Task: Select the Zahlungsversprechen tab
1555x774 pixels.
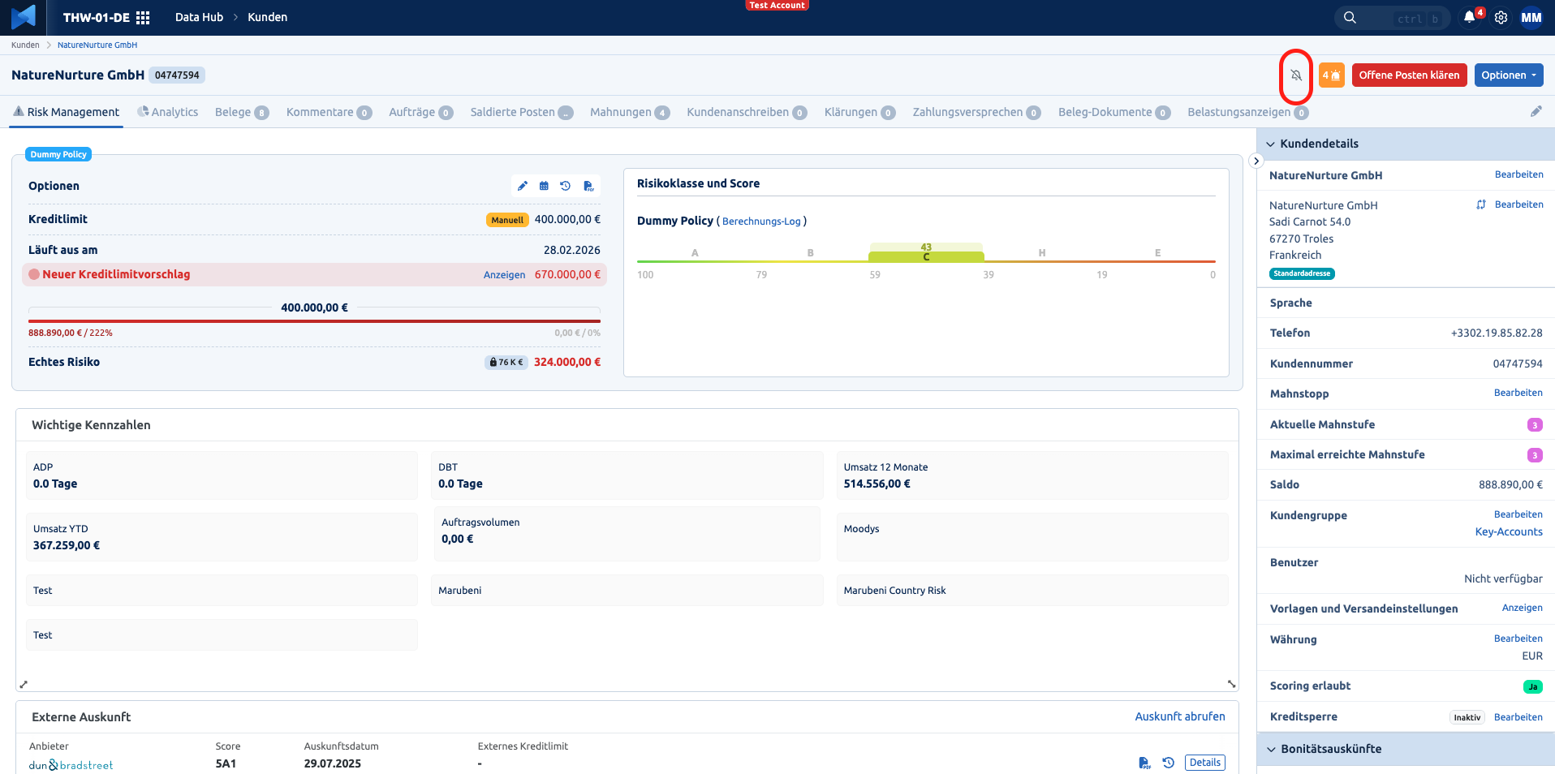Action: (976, 112)
